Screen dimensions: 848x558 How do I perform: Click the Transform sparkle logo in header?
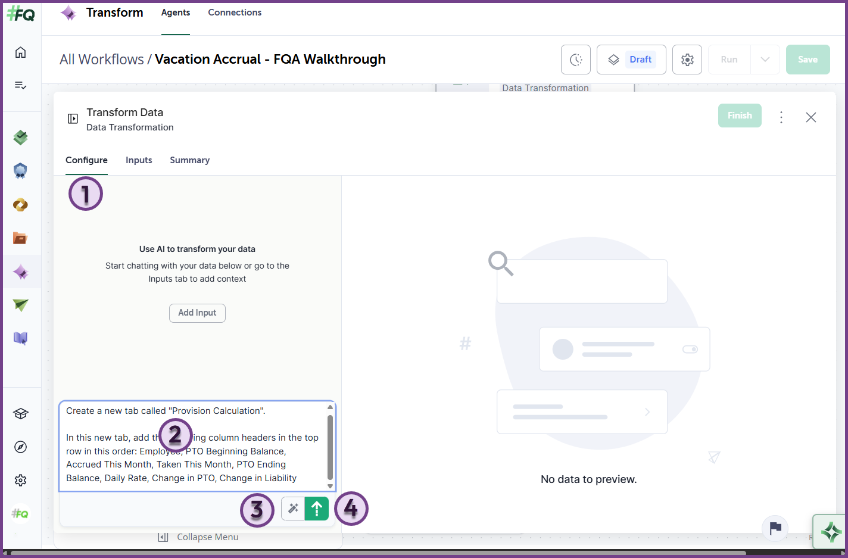(68, 13)
